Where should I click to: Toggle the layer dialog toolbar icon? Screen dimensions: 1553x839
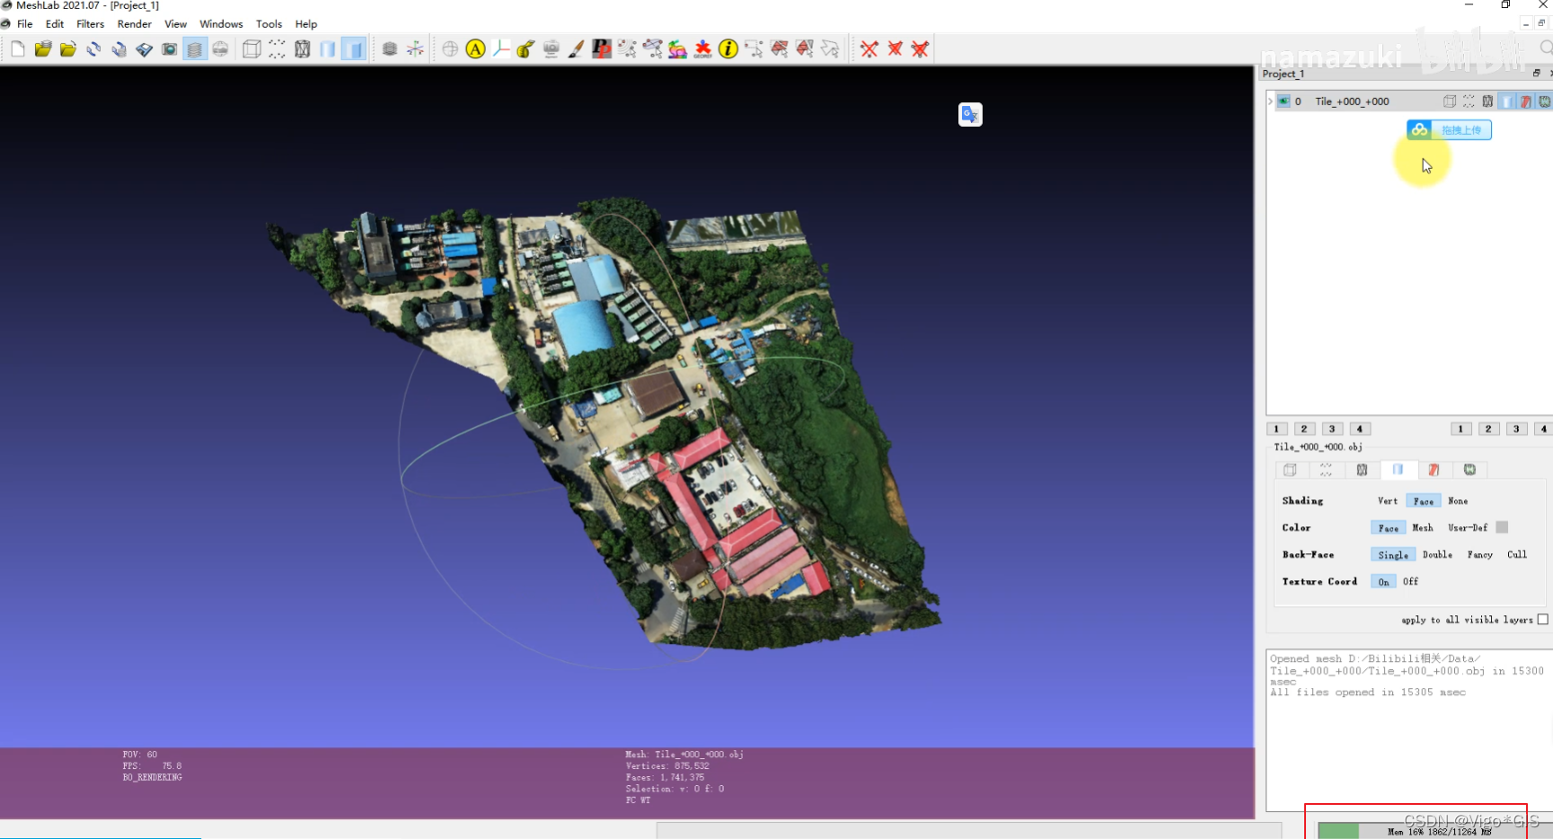195,49
